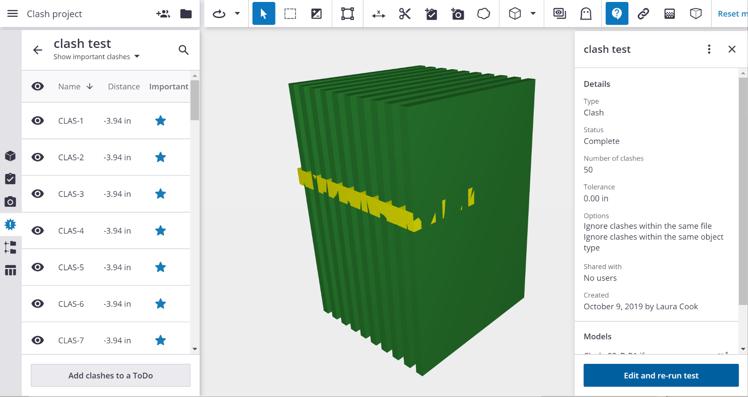Viewport: 748px width, 397px height.
Task: Click the measure distance tool icon
Action: click(378, 14)
